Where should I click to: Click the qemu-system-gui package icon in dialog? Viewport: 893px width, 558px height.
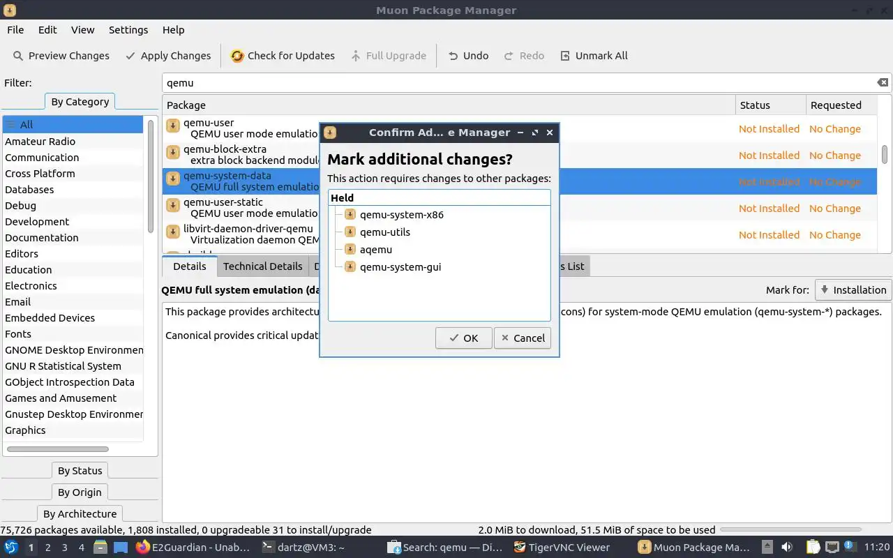click(x=350, y=266)
